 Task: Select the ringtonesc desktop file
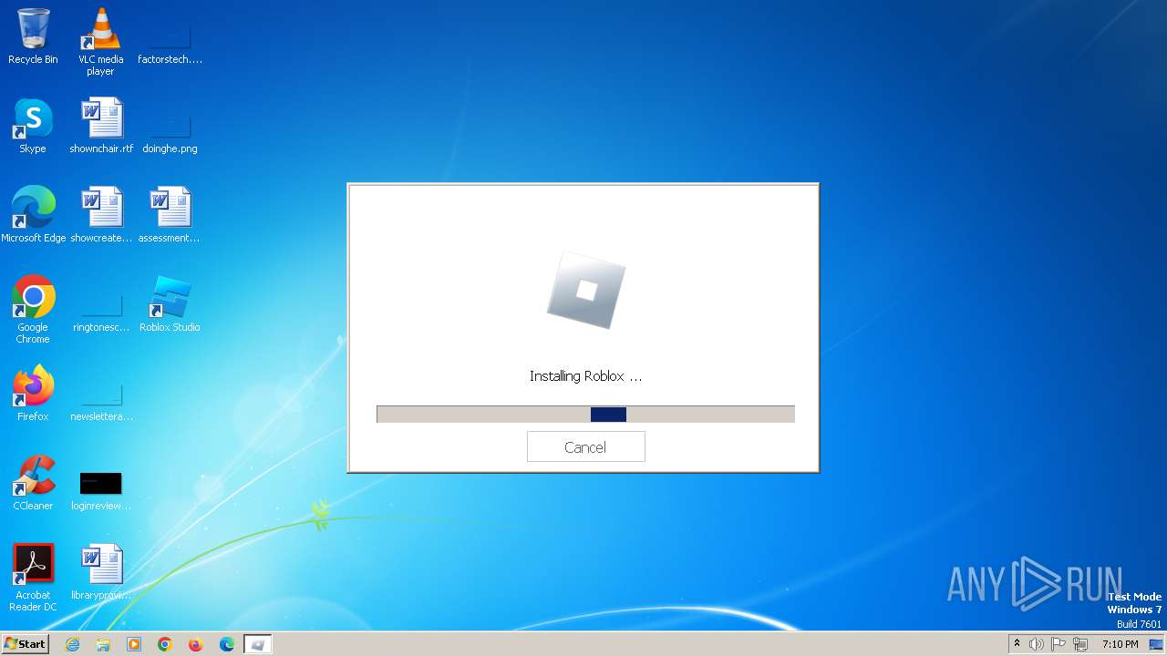(101, 312)
